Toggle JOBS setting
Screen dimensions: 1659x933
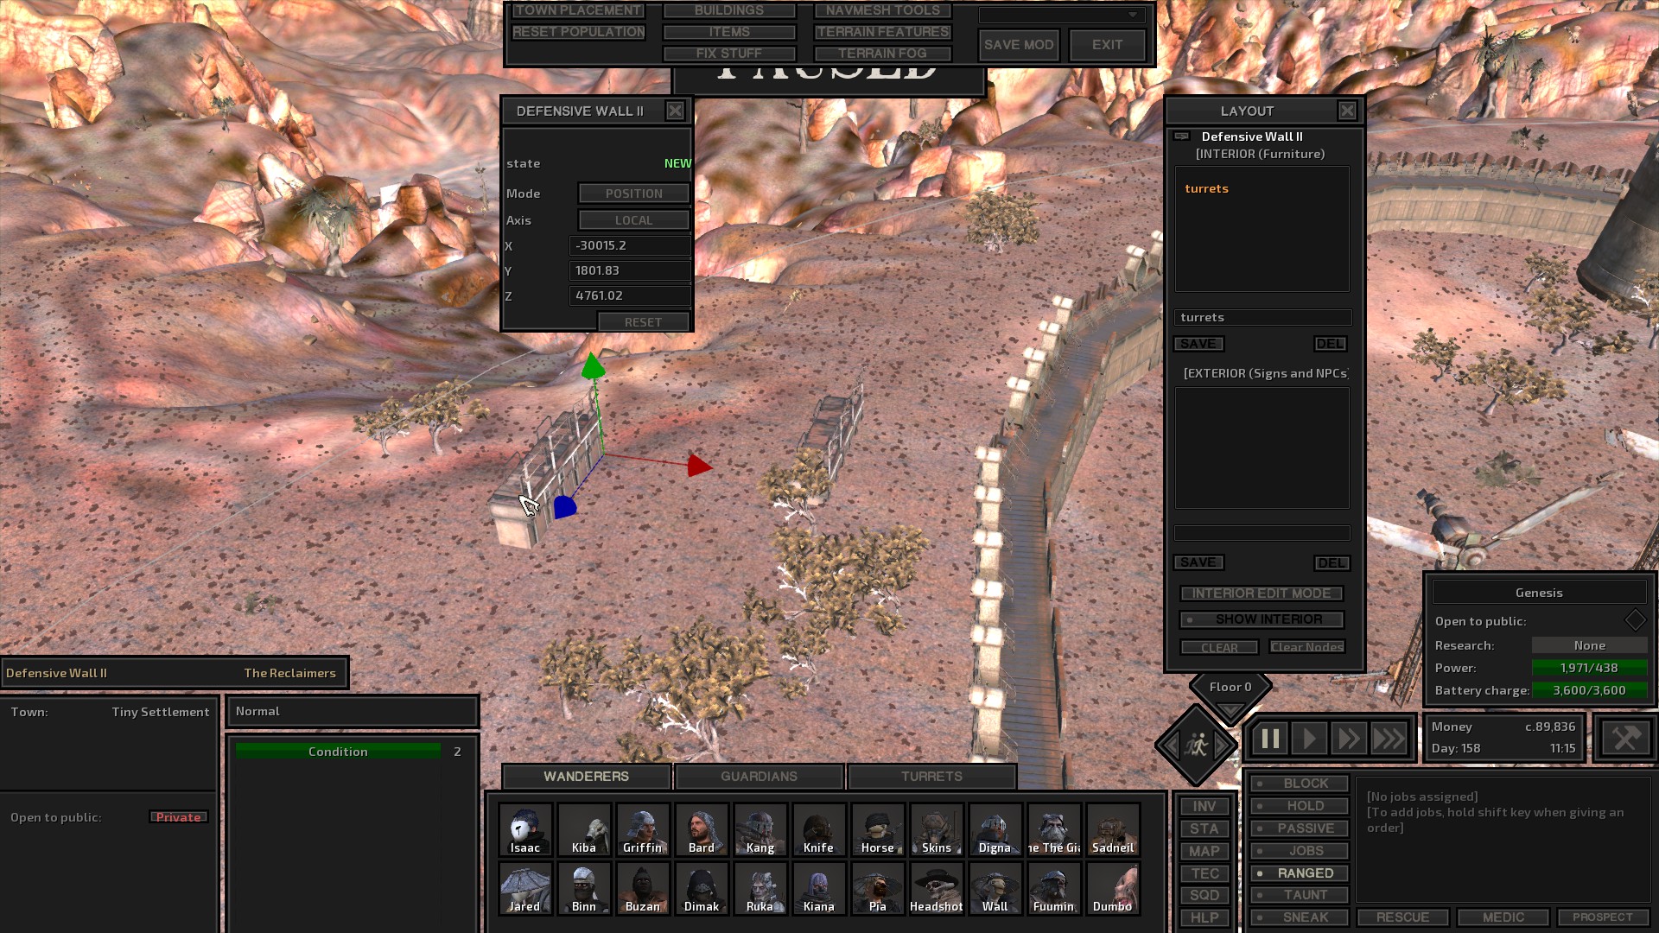click(1299, 851)
